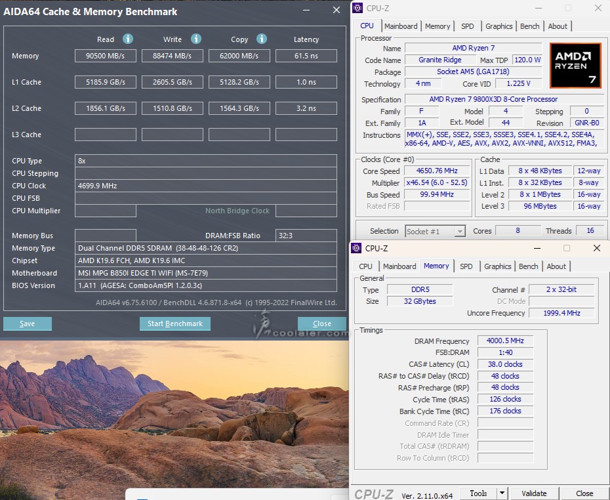Click Memory Read value 90500 MB/s

[x=106, y=56]
